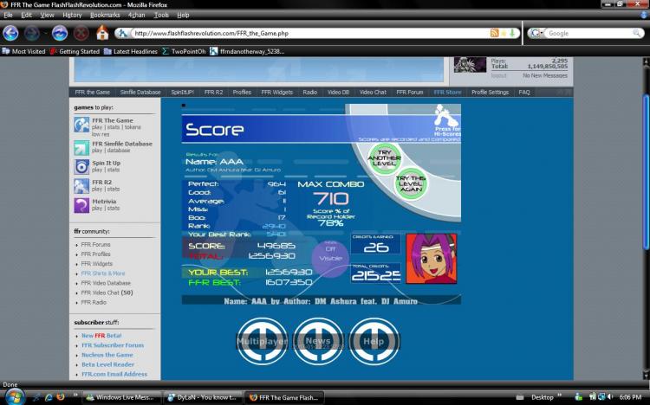
Task: Open the New FFR Beta! link
Action: coord(101,336)
